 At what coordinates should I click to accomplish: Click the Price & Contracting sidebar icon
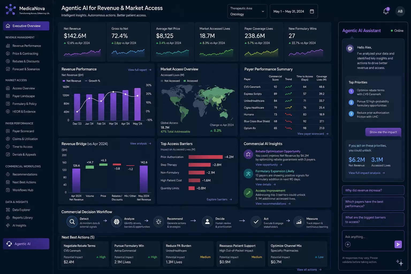pos(8,54)
